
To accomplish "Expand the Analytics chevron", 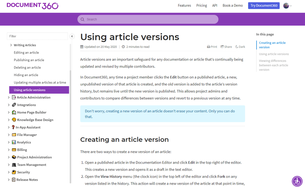I will click(x=9, y=142).
